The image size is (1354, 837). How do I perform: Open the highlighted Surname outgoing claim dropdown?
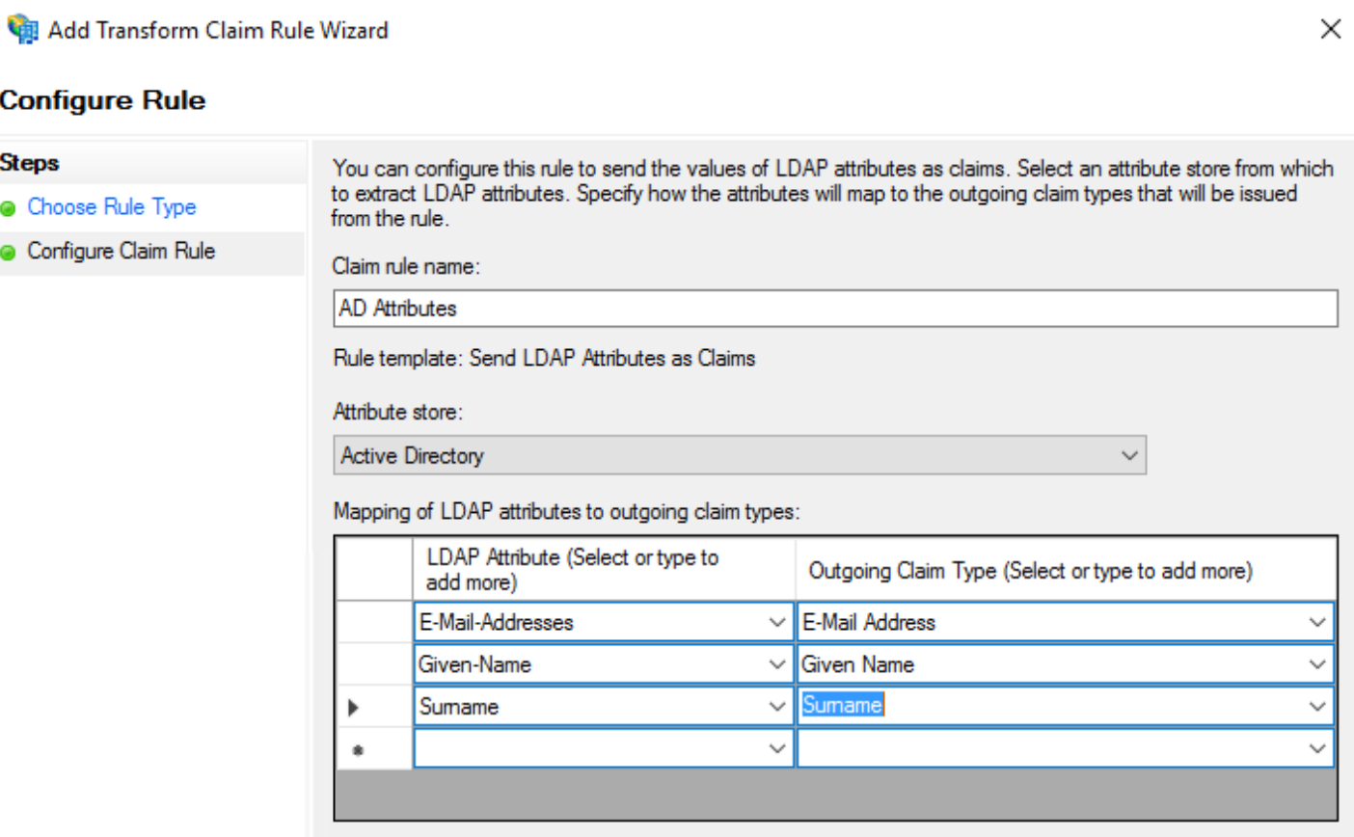pos(1317,707)
